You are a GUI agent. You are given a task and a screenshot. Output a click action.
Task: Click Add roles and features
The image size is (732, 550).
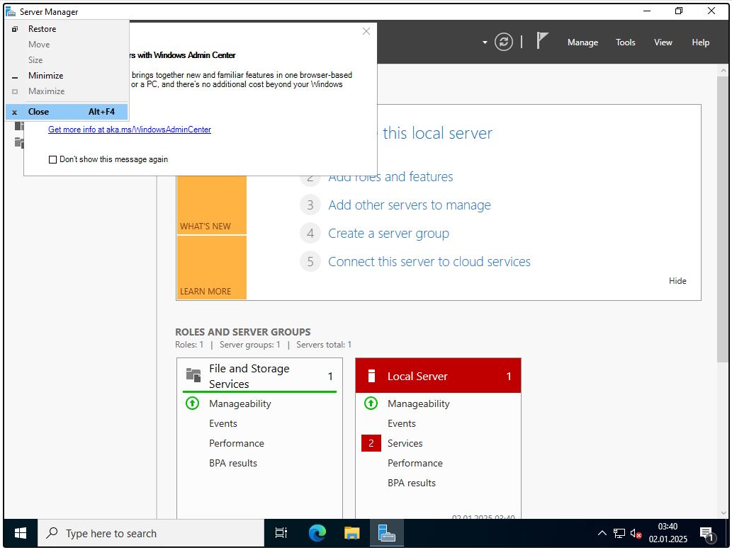[x=390, y=177]
